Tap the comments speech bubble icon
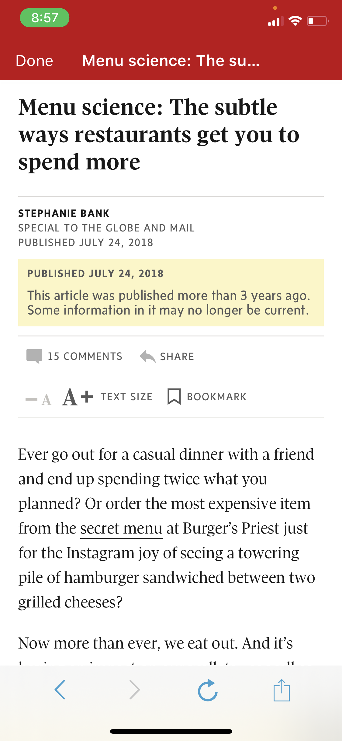 [x=34, y=356]
